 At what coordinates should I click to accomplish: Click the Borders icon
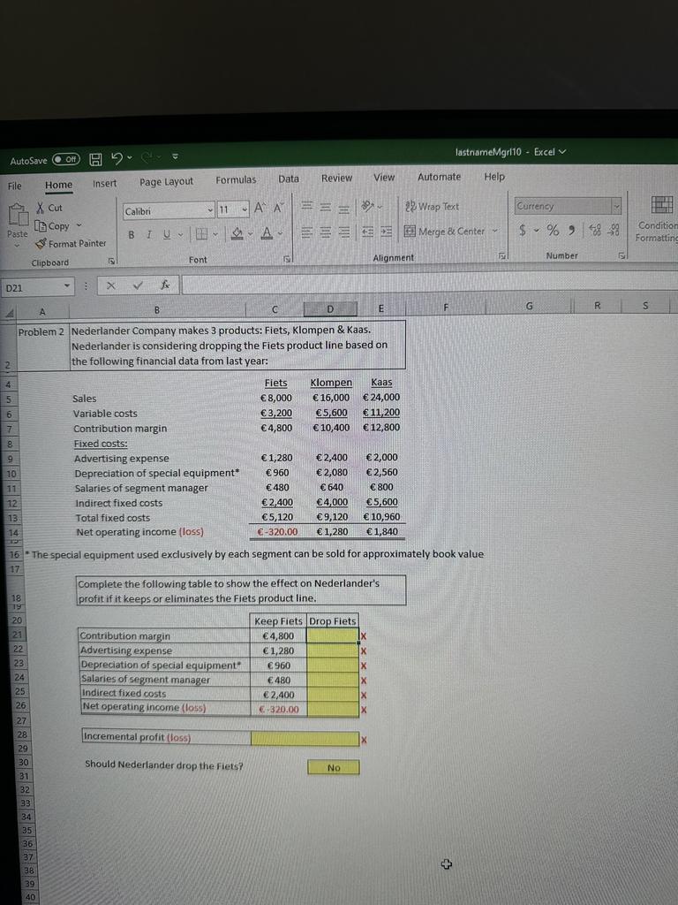[201, 233]
